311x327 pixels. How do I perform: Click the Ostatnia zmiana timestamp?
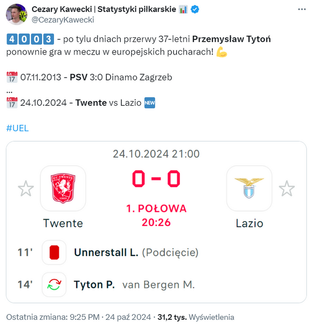tap(79, 317)
